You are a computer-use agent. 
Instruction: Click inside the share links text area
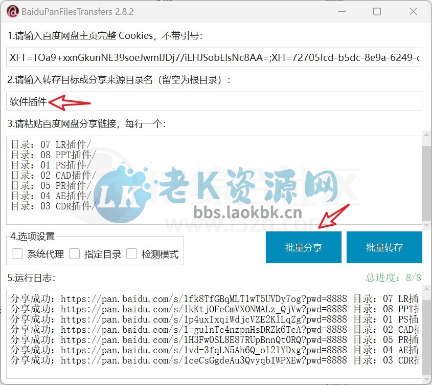coord(214,180)
